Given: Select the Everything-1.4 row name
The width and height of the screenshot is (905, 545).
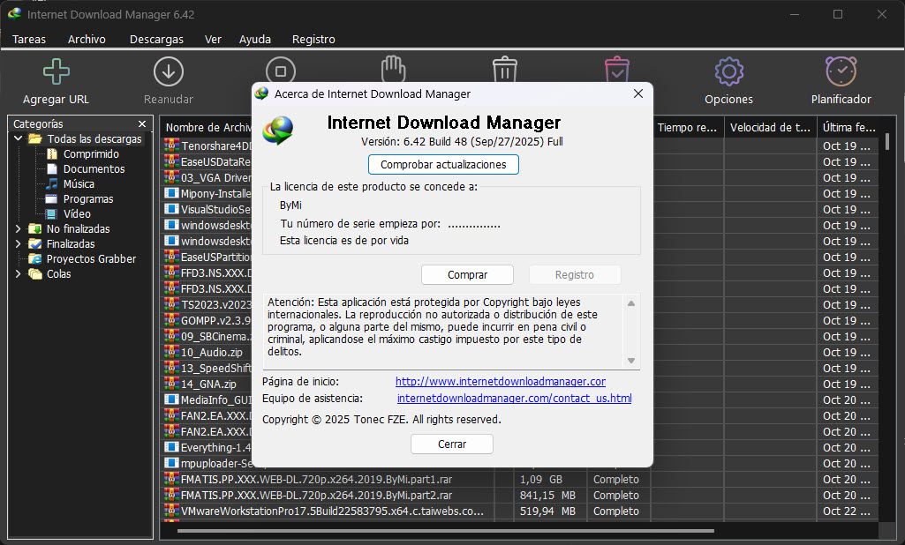Looking at the screenshot, I should (215, 447).
